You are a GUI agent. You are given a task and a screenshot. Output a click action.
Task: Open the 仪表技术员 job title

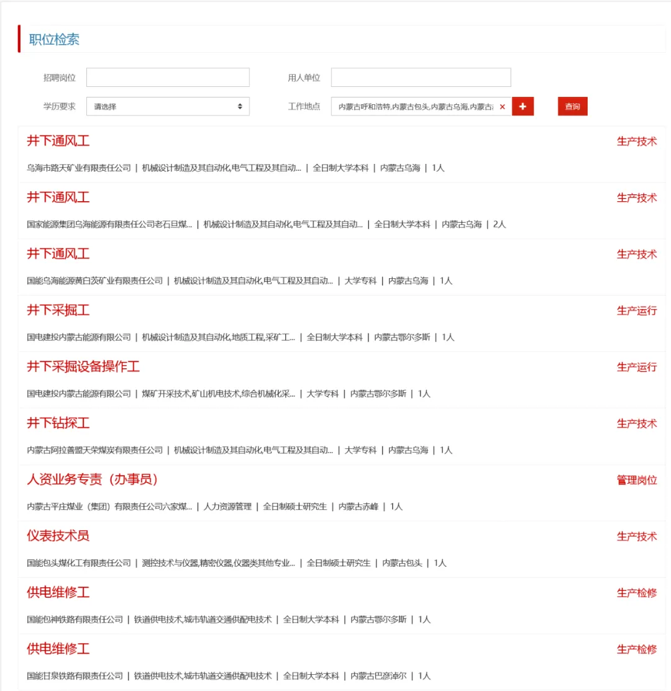(x=58, y=536)
